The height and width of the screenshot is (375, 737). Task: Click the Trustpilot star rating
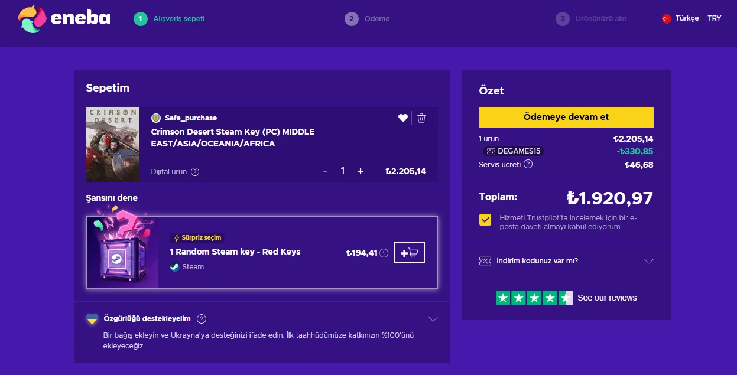click(x=534, y=298)
